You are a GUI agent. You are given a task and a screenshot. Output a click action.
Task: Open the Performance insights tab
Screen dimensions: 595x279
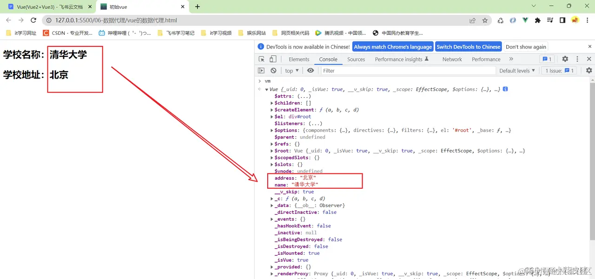402,59
